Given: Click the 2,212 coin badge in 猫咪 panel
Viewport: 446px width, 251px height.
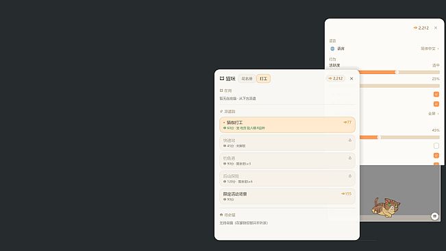Looking at the screenshot, I should tap(335, 79).
